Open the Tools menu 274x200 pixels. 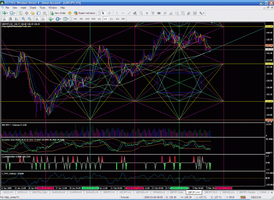coord(42,8)
